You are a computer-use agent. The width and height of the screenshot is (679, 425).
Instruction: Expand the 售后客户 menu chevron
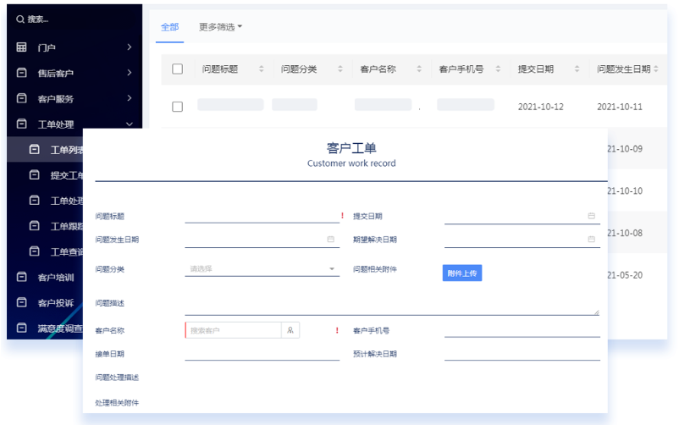pos(129,72)
